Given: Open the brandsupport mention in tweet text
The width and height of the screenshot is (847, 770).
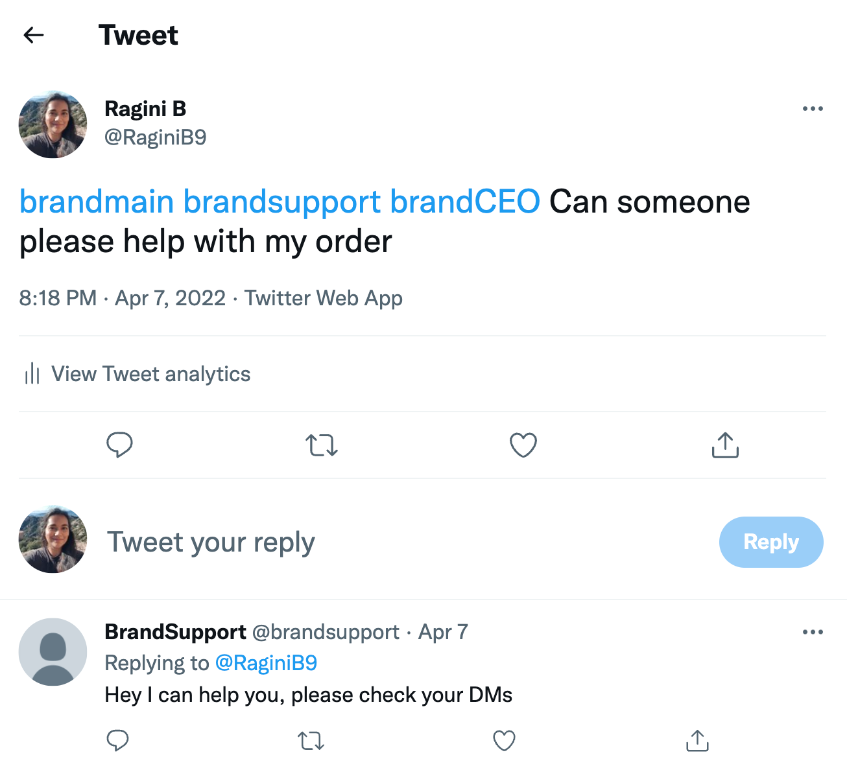Looking at the screenshot, I should pos(282,202).
